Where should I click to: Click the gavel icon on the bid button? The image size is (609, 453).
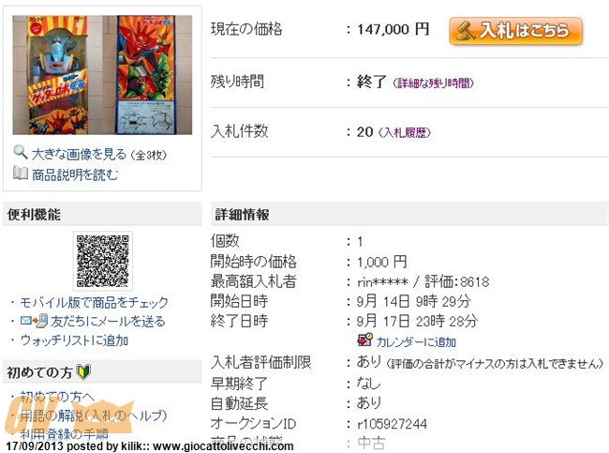pyautogui.click(x=465, y=31)
